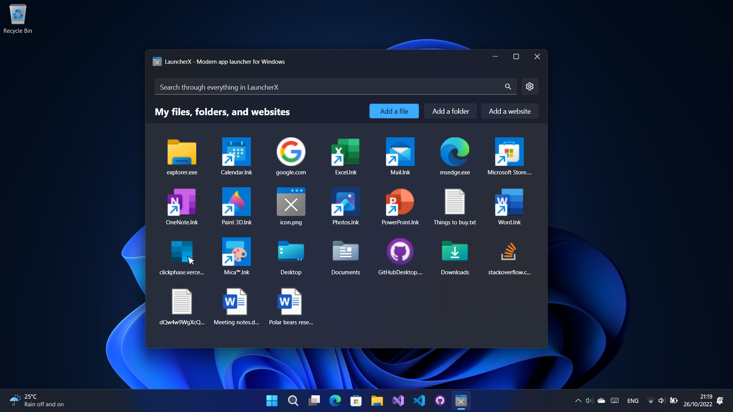The width and height of the screenshot is (733, 412).
Task: Open clock and date flyout
Action: pos(697,401)
